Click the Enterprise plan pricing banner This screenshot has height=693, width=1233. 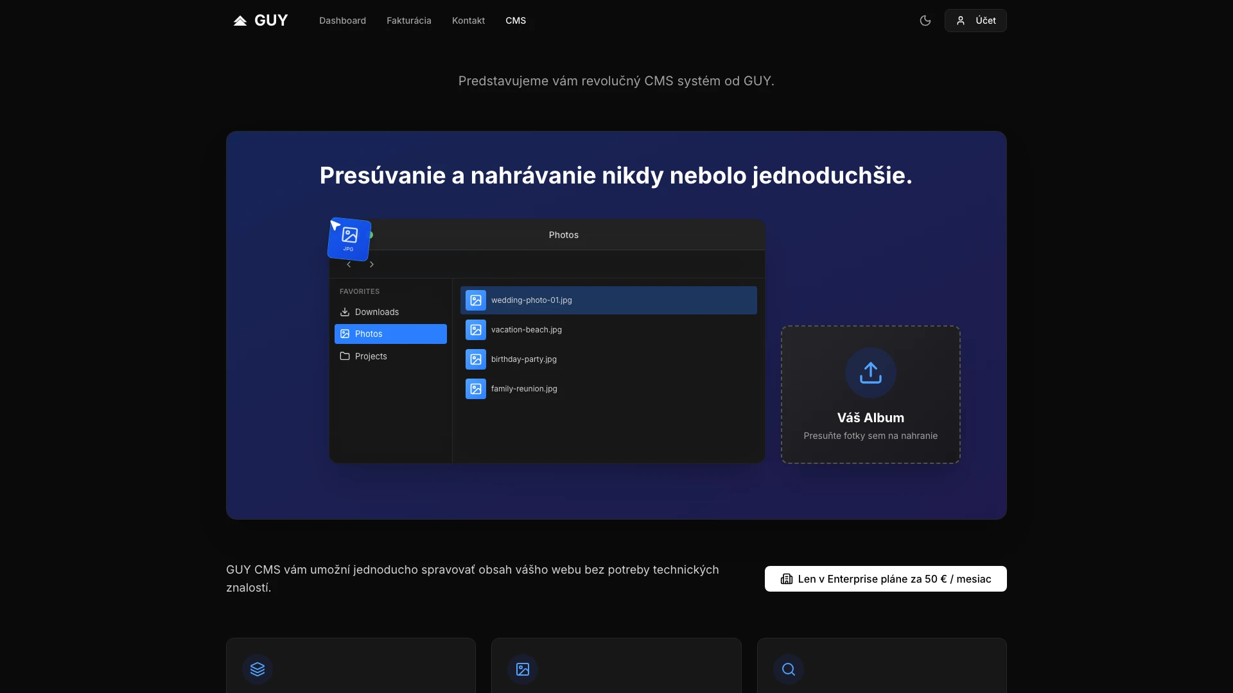[885, 578]
